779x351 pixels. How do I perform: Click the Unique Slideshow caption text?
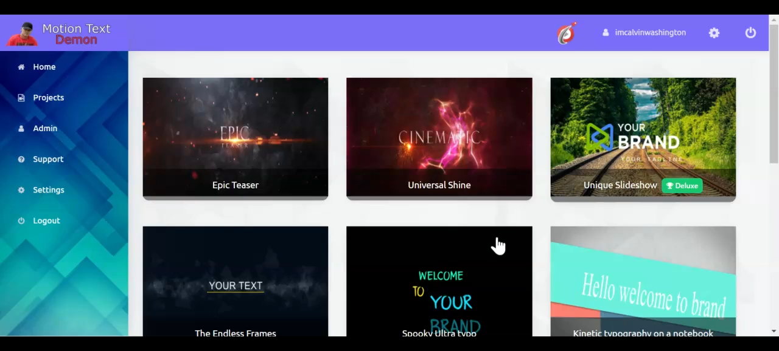click(x=620, y=185)
